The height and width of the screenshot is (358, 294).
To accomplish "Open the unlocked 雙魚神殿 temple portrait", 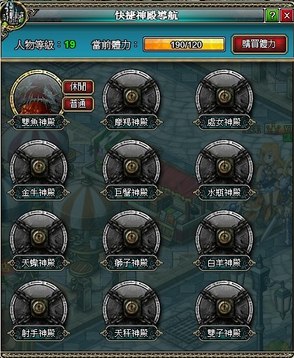I will pyautogui.click(x=37, y=94).
